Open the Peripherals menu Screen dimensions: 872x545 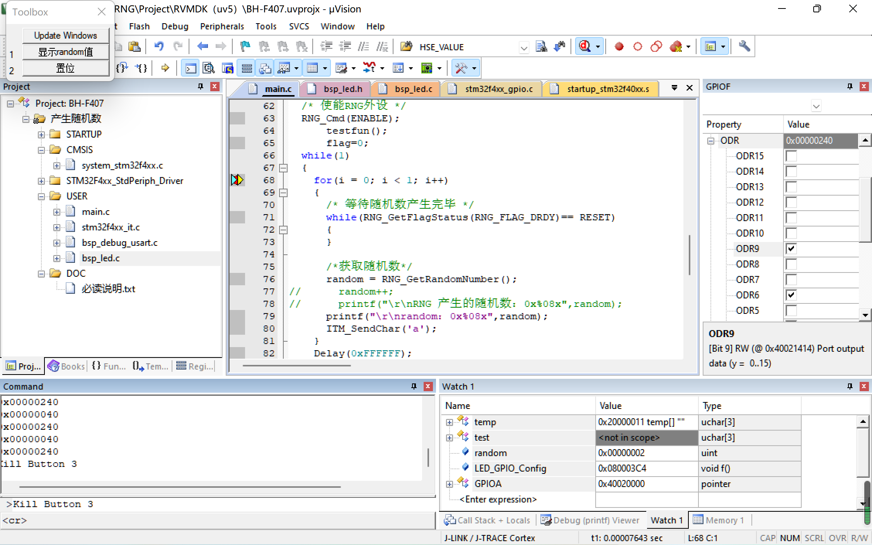click(x=222, y=26)
